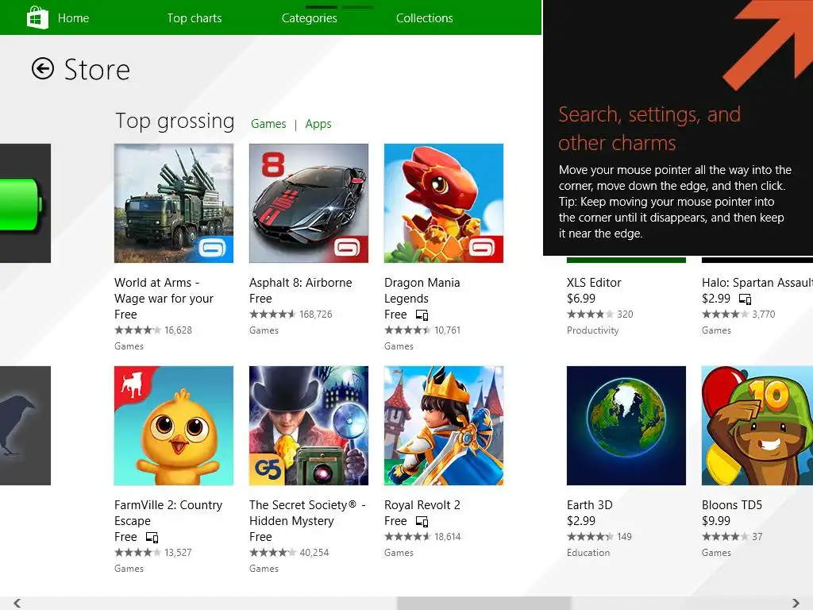Screen dimensions: 813x610
Task: Open the Top grossing section heading
Action: [x=175, y=122]
